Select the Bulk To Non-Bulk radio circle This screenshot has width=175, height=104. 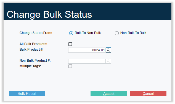coord(71,33)
